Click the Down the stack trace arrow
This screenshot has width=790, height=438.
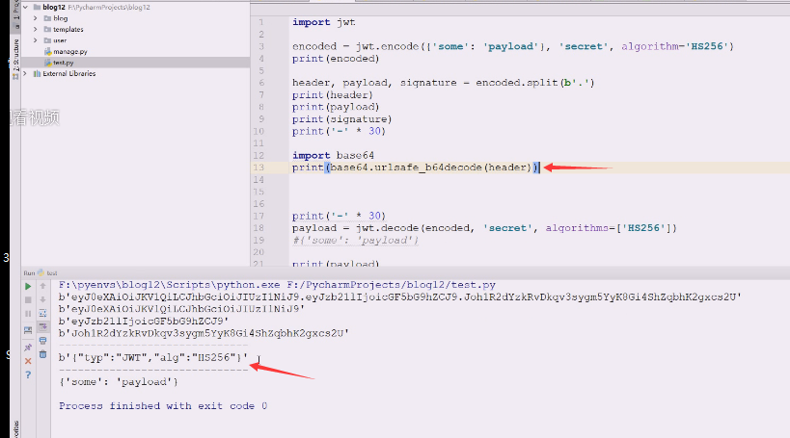(42, 299)
